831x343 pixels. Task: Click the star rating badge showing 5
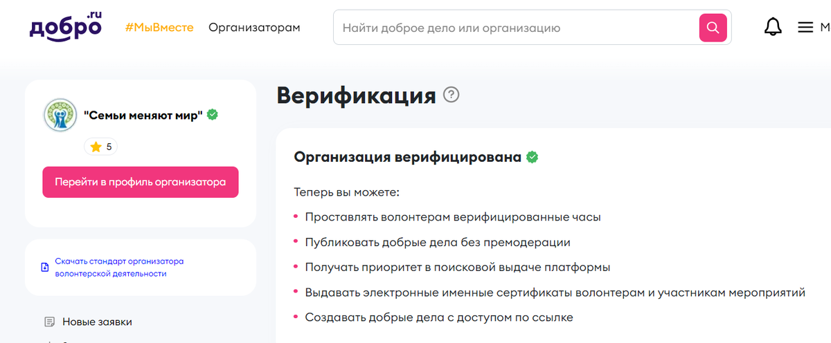[x=101, y=147]
